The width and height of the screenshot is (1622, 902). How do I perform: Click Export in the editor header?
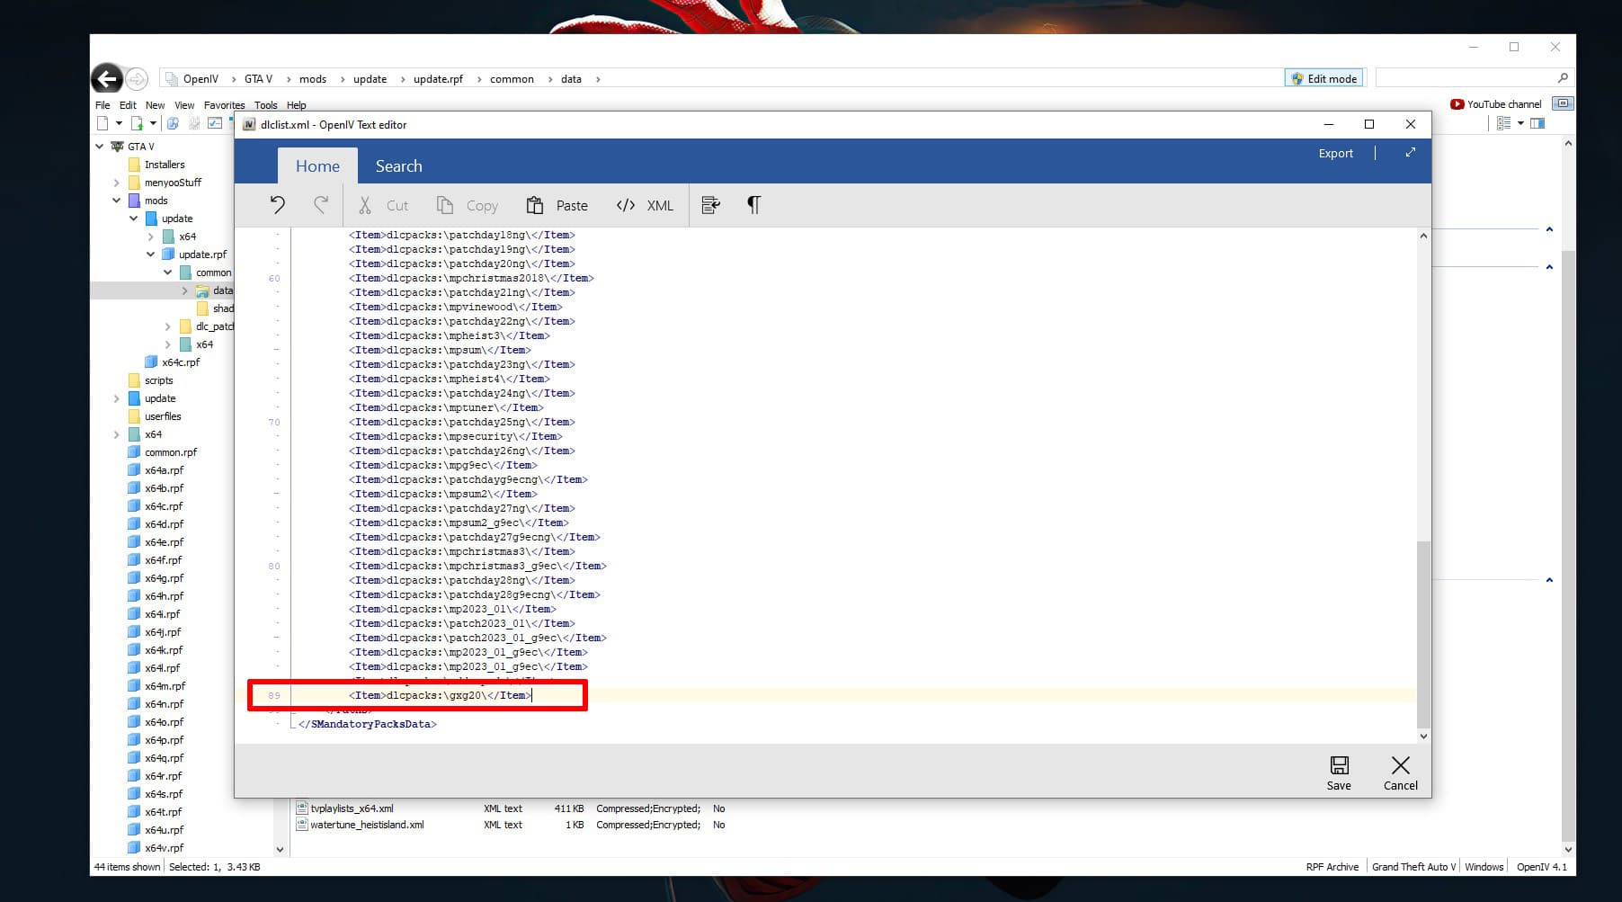tap(1335, 154)
